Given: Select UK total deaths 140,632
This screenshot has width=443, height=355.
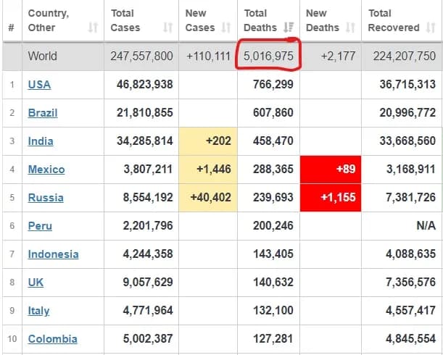Looking at the screenshot, I should pos(273,282).
